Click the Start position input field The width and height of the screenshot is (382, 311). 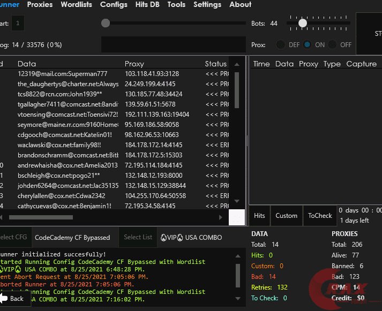tap(19, 23)
